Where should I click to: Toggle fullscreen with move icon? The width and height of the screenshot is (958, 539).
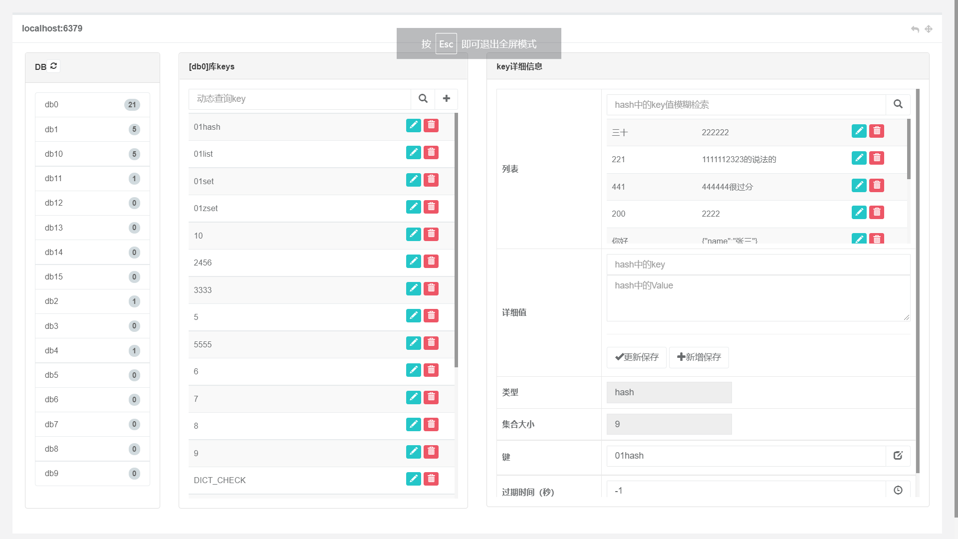click(929, 29)
